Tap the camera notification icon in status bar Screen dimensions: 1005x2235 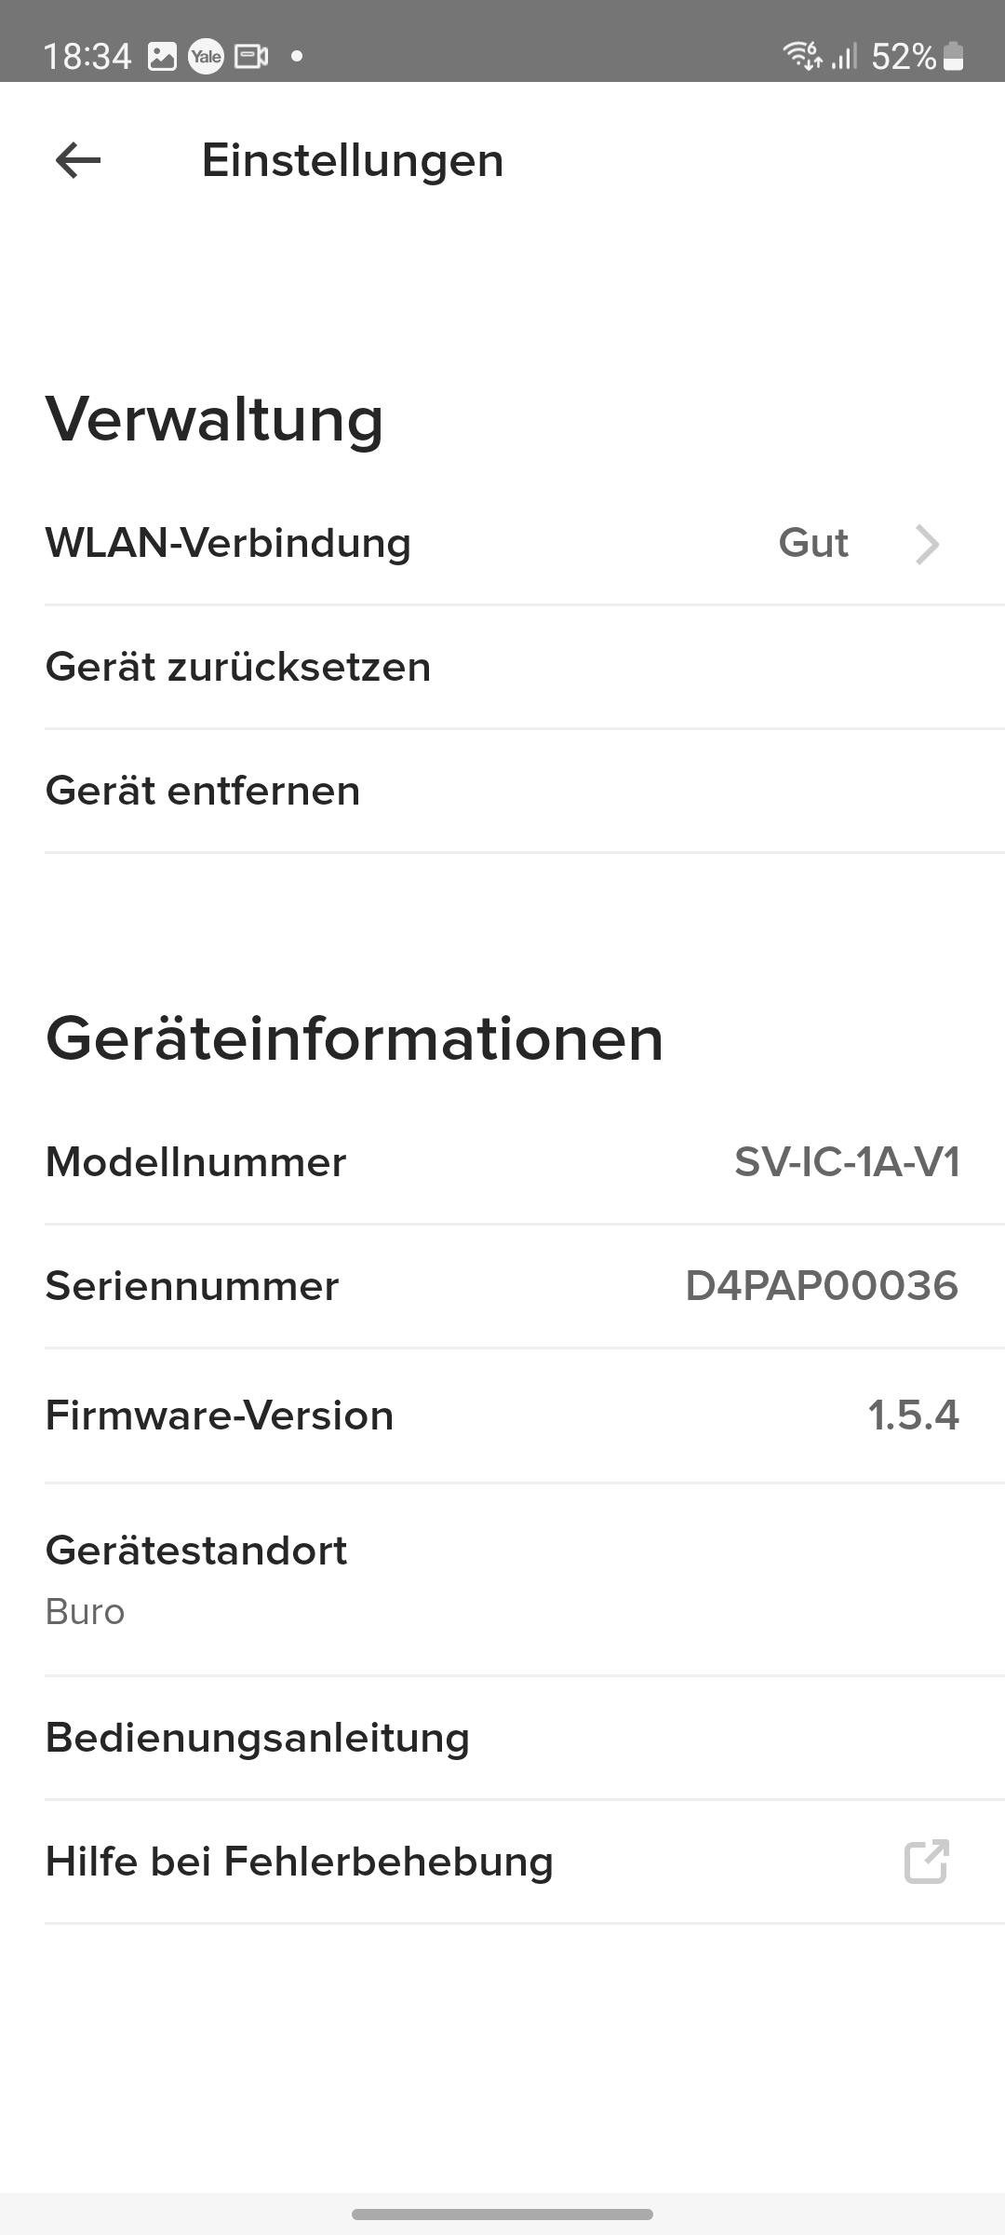[x=251, y=57]
